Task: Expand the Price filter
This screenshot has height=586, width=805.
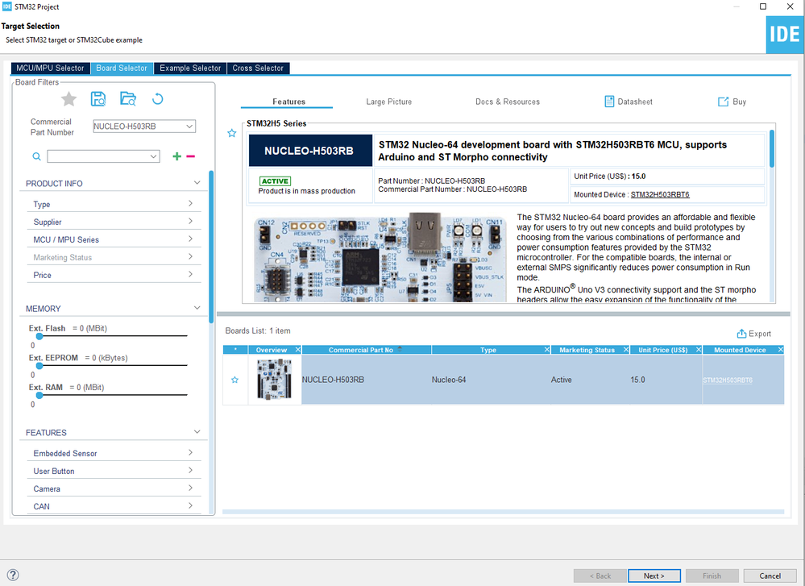Action: 190,274
